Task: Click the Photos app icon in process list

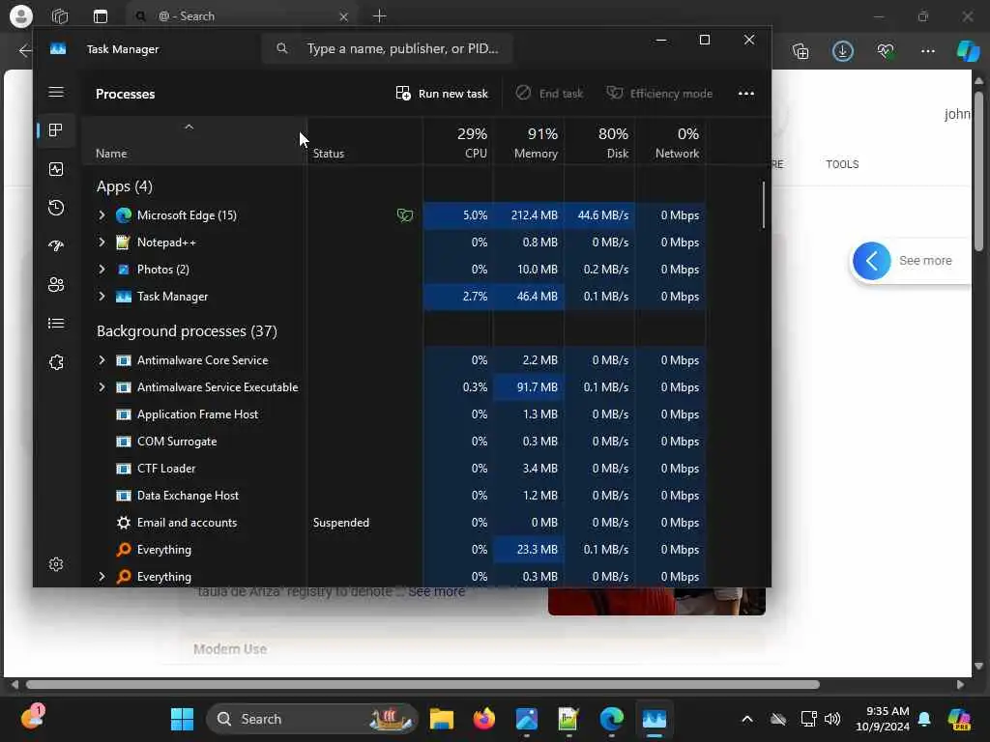Action: (x=124, y=270)
